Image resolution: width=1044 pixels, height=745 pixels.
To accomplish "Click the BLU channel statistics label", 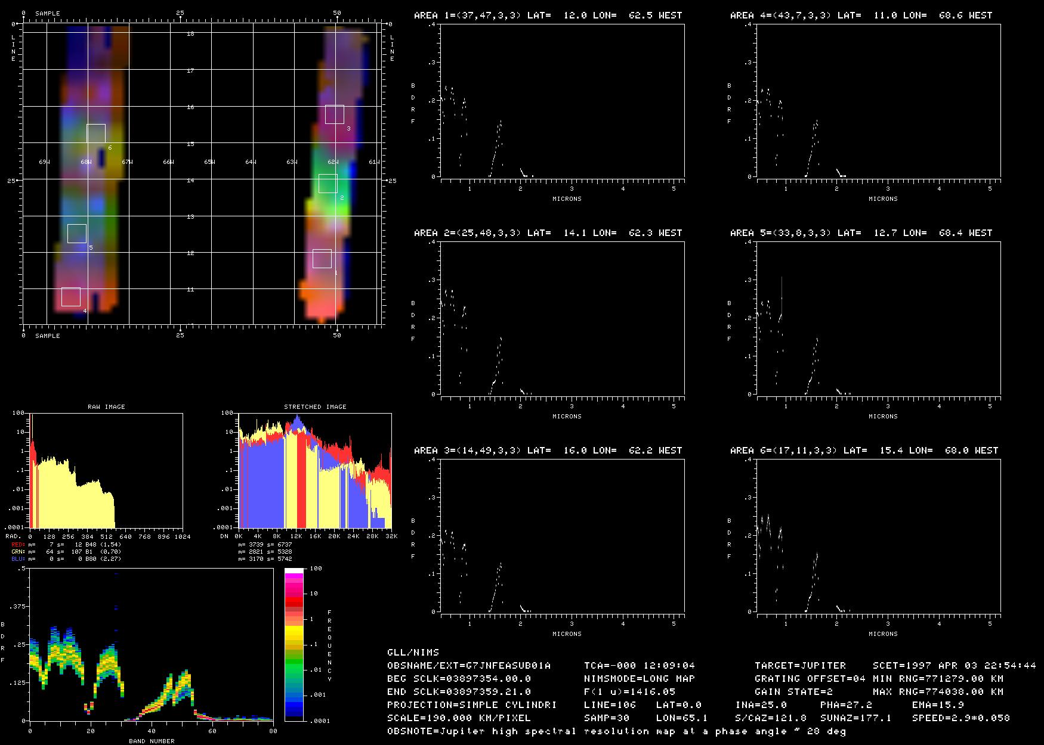I will pos(18,559).
